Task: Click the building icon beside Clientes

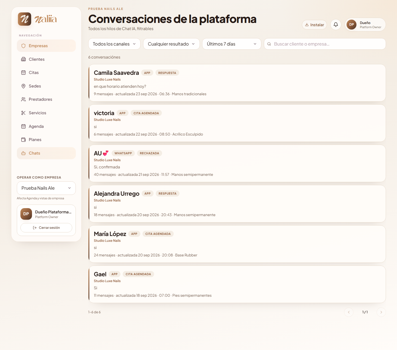Action: click(23, 59)
